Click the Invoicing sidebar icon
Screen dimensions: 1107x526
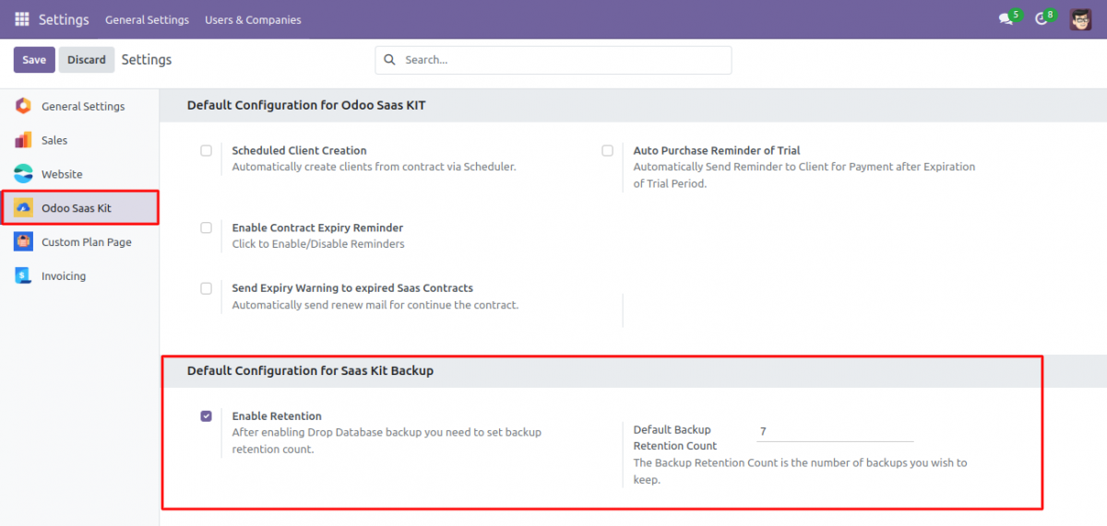pos(23,276)
